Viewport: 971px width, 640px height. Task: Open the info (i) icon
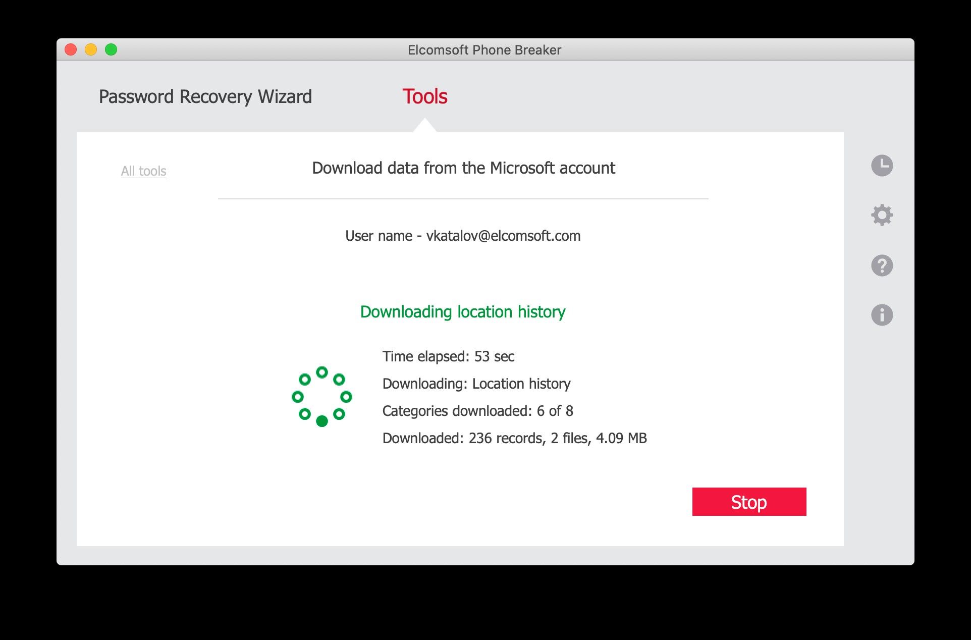[882, 315]
